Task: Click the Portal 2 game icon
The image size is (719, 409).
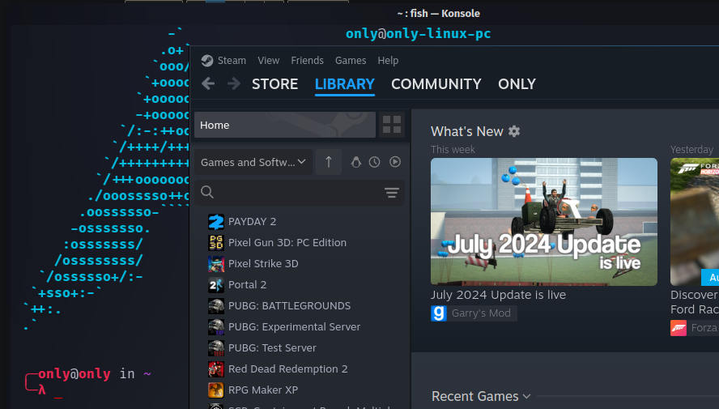Action: [216, 285]
